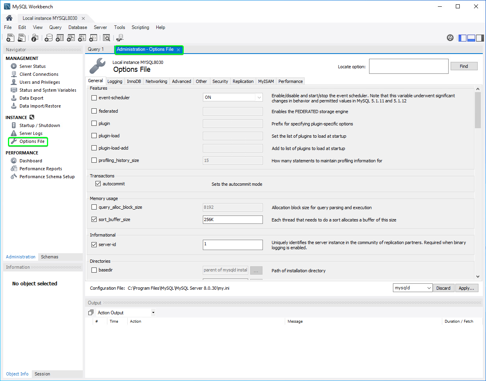
Task: Open Startup / Shutdown
Action: pos(40,125)
